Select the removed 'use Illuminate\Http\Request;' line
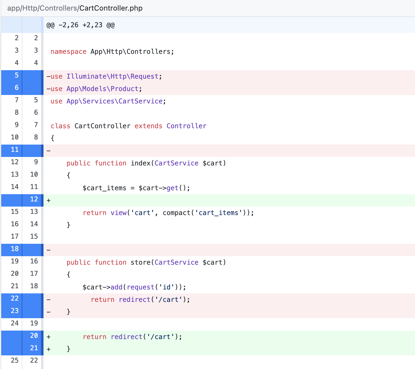415x369 pixels. (107, 76)
